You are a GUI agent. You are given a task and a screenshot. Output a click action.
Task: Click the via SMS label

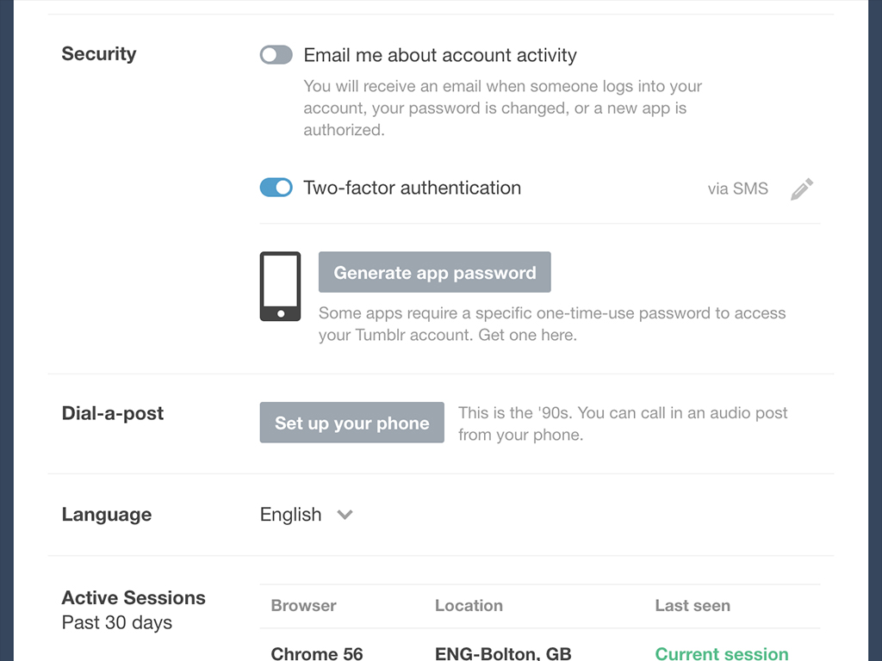coord(737,188)
